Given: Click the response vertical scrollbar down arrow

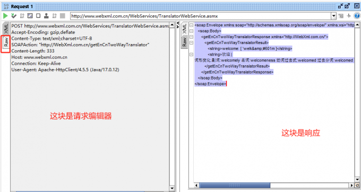Looking at the screenshot, I should [x=357, y=180].
